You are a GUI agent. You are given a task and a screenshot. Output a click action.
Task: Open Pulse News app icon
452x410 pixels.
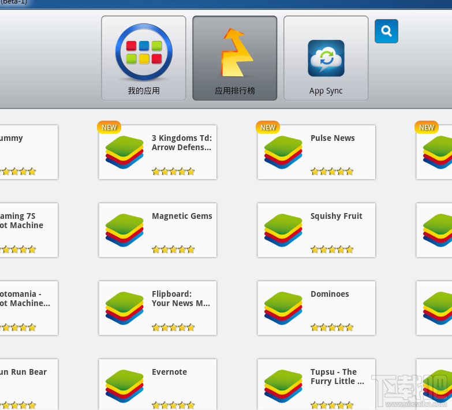[283, 152]
